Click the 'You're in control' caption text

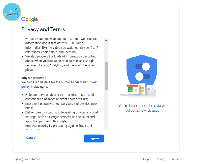pyautogui.click(x=142, y=108)
